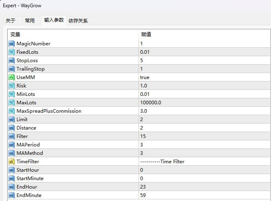Viewport: 271px width, 201px height.
Task: Click the EndHour parameter icon
Action: [x=11, y=187]
